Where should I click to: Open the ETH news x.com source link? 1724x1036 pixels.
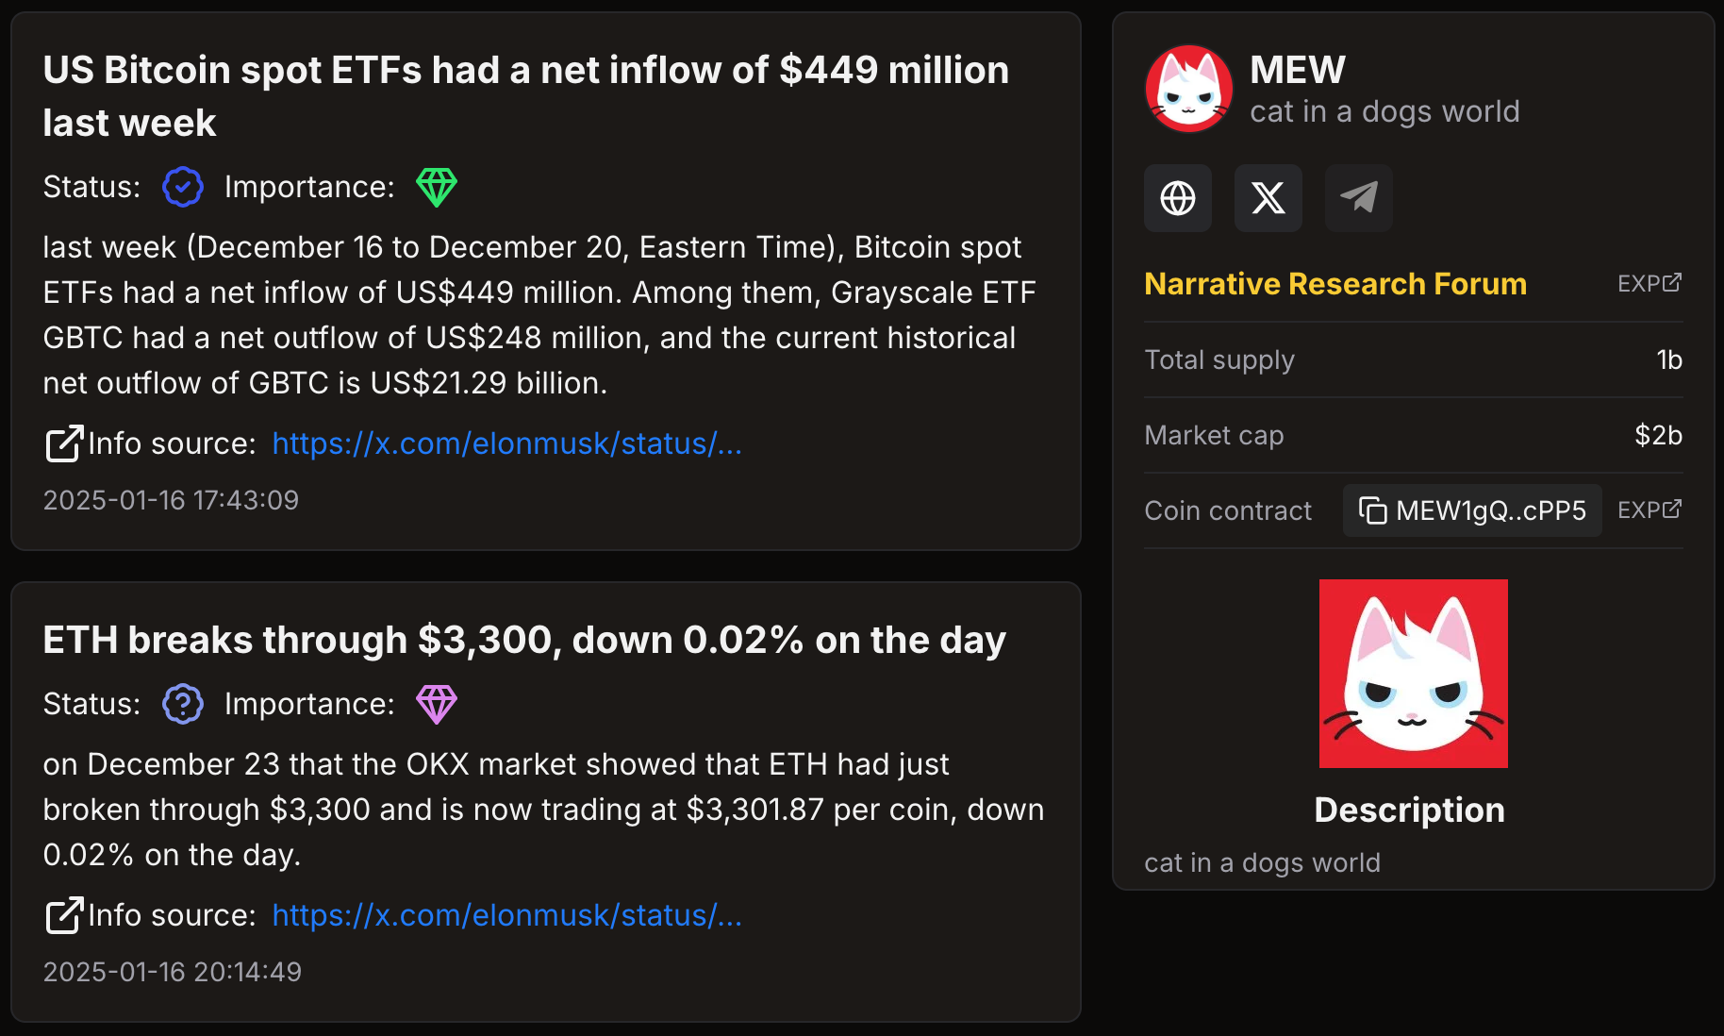pyautogui.click(x=506, y=915)
